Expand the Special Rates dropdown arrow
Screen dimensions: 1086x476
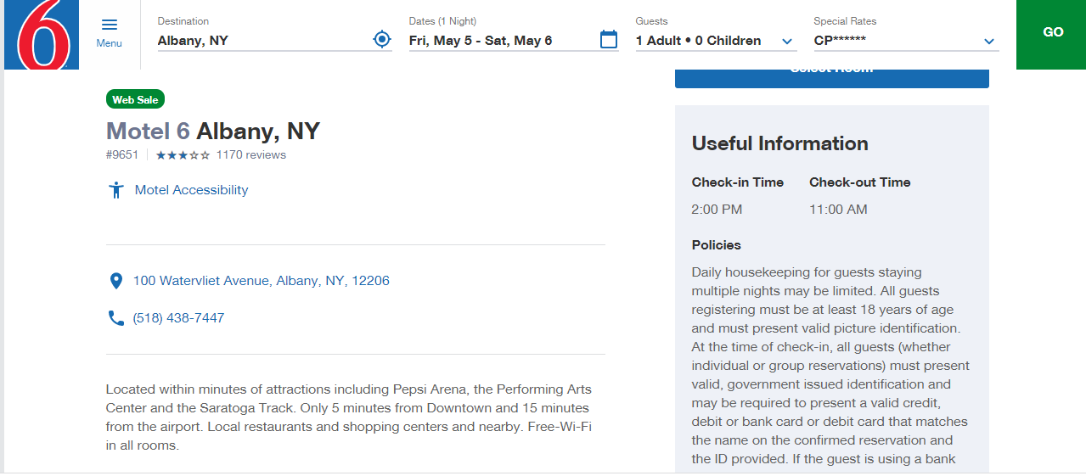[x=988, y=42]
